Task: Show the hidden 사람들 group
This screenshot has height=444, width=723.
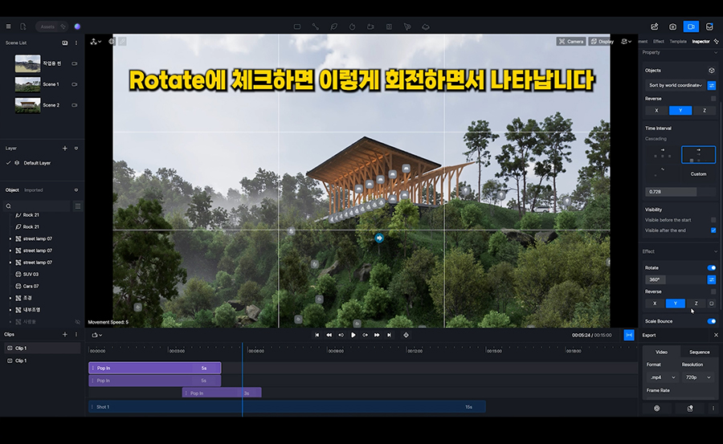Action: [77, 322]
